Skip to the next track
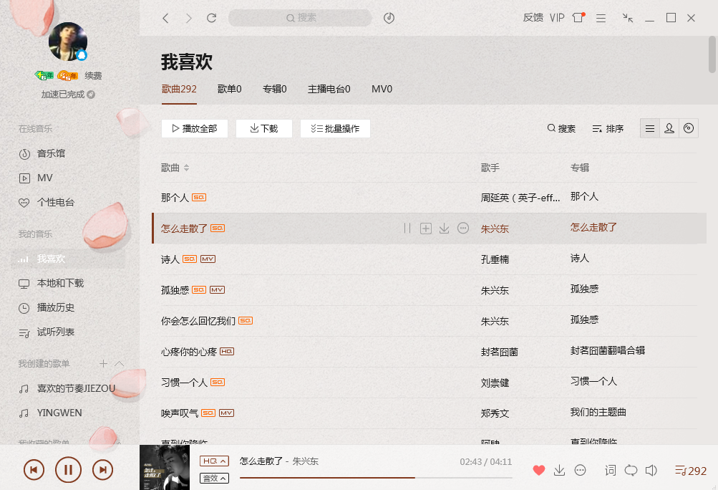718x490 pixels. (x=102, y=470)
